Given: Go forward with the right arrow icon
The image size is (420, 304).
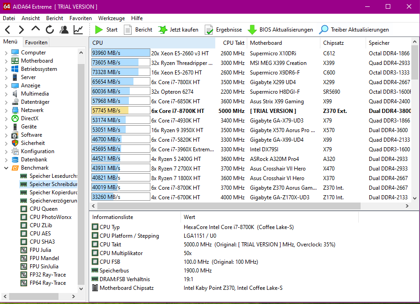Looking at the screenshot, I should click(21, 30).
